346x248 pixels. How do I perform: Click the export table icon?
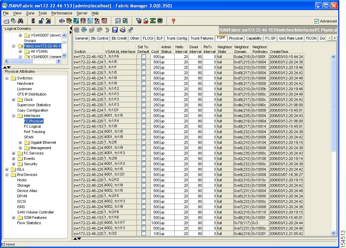point(130,30)
